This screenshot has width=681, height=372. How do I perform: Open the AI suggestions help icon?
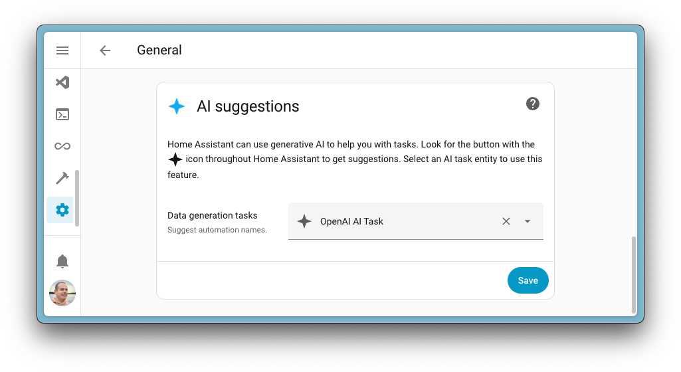pyautogui.click(x=533, y=104)
